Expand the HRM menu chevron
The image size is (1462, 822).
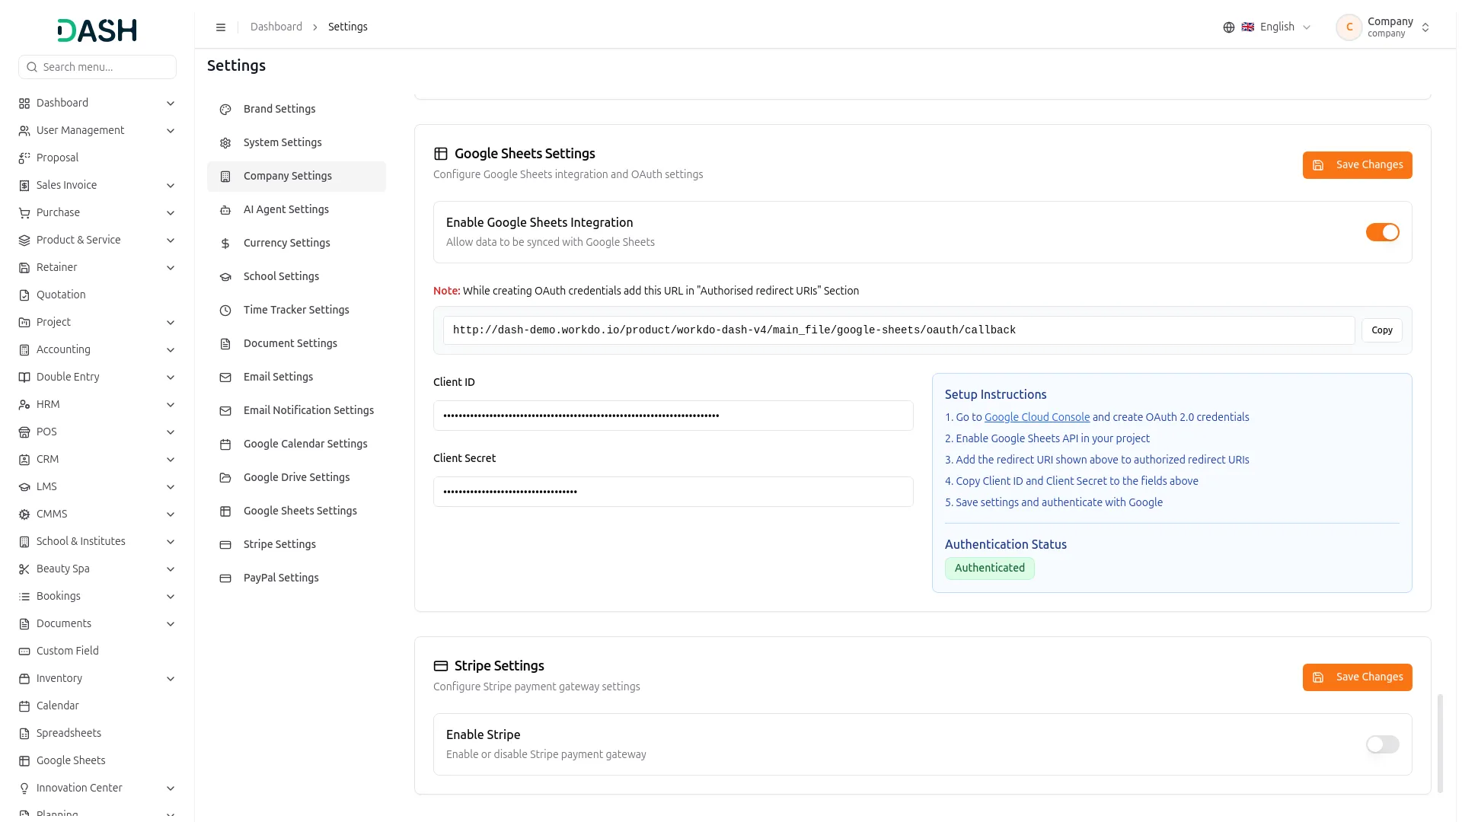[x=171, y=405]
